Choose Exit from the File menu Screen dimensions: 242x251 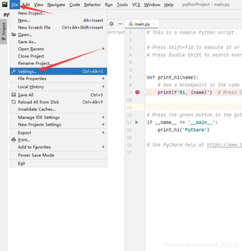coord(58,164)
